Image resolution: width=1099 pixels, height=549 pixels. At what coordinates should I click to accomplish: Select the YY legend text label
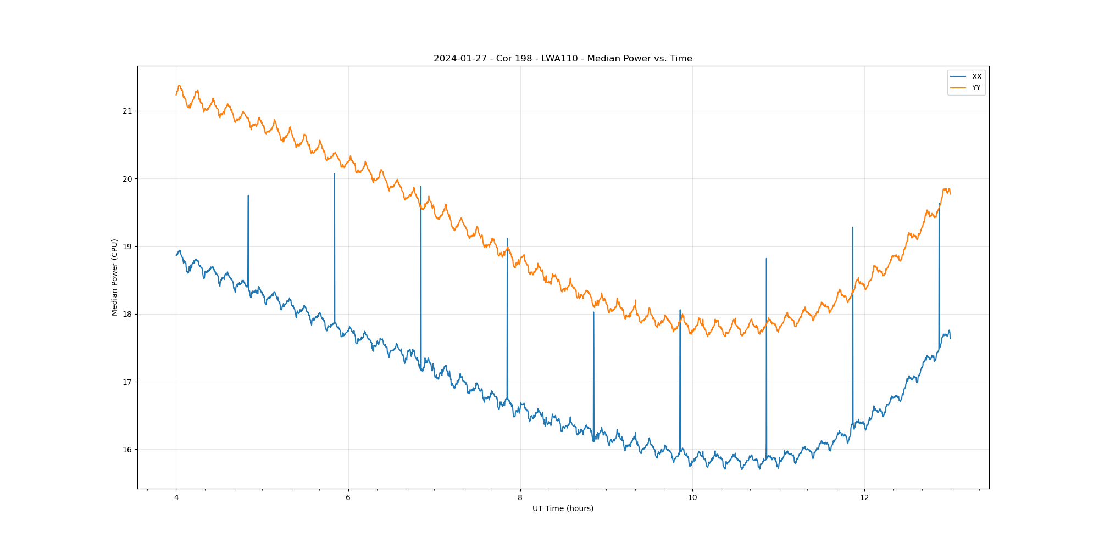click(x=976, y=88)
